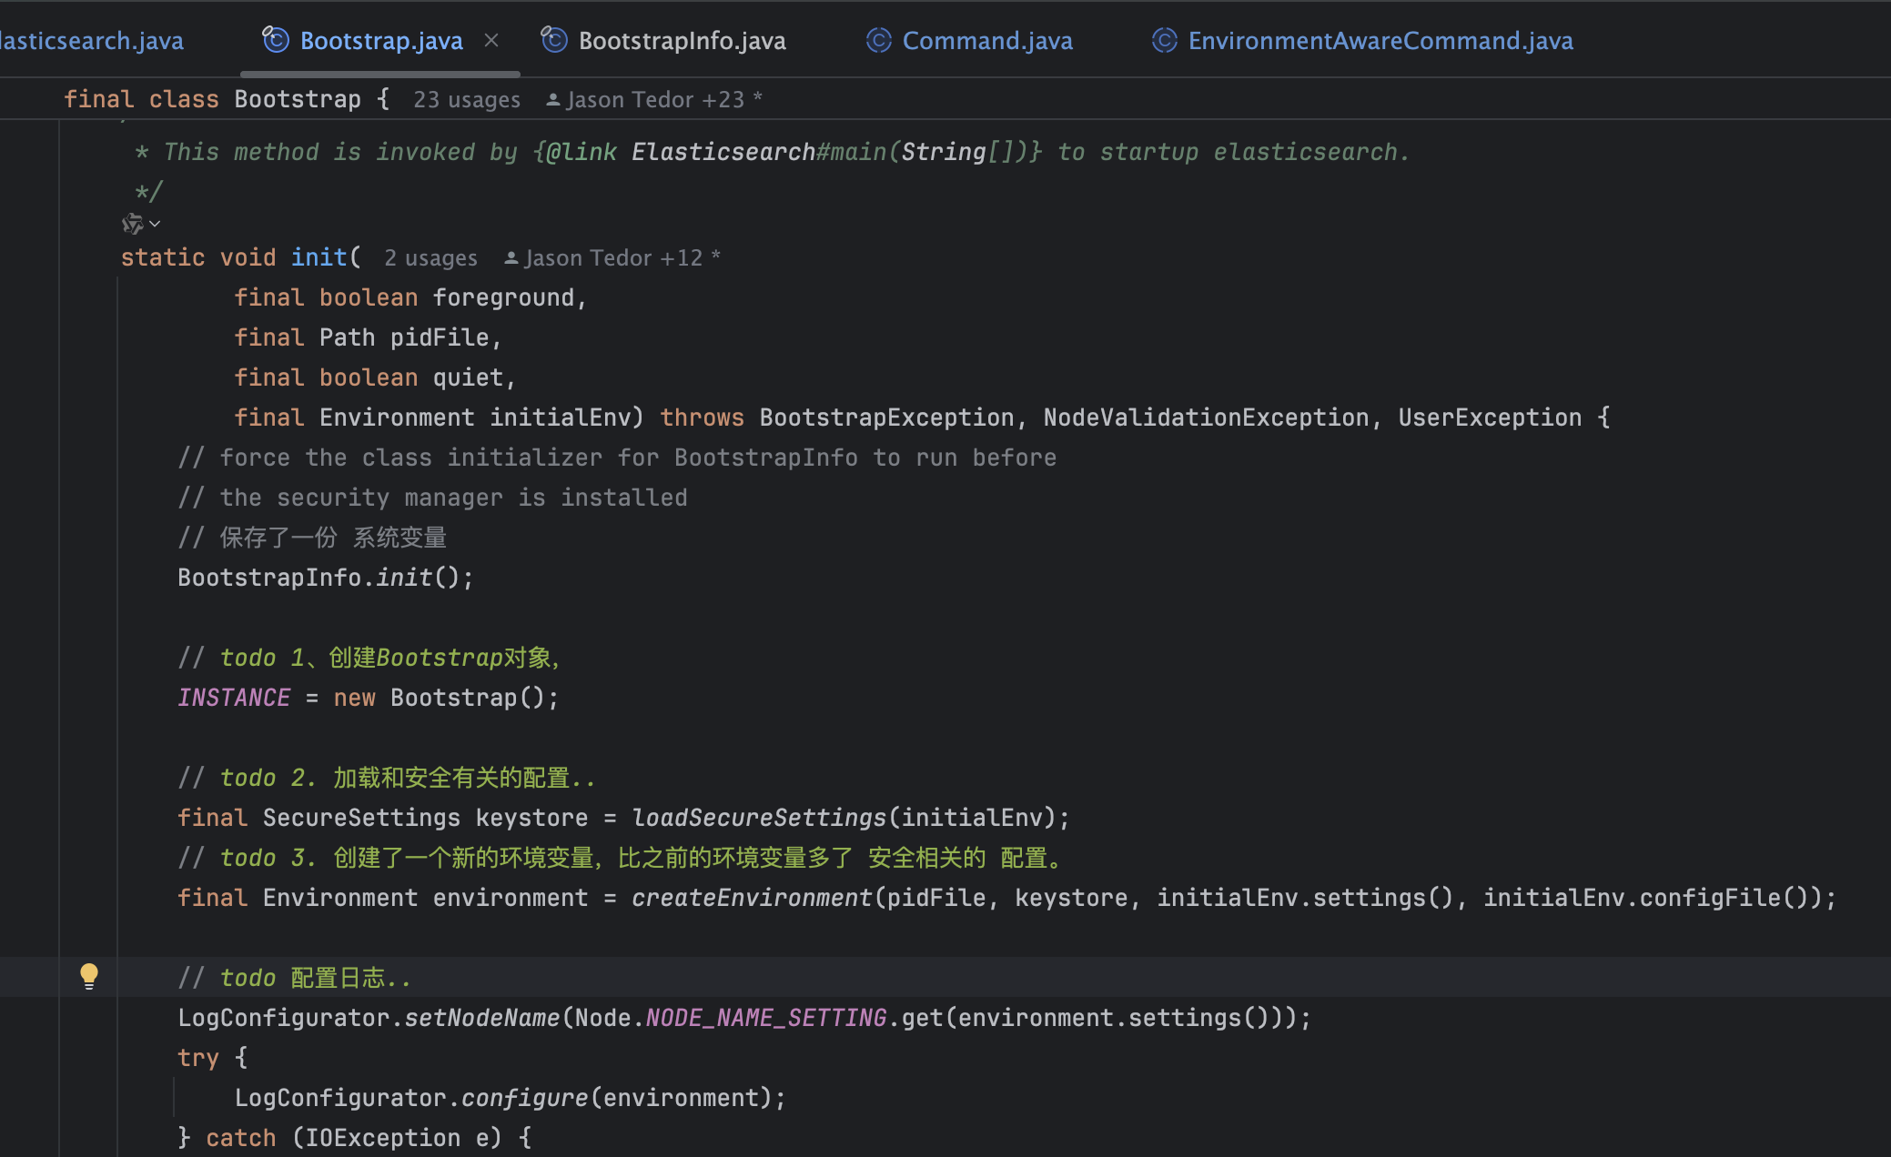Viewport: 1891px width, 1157px height.
Task: Click the 'todo 2. 加载和安全有关的配置' comment
Action: (x=387, y=778)
